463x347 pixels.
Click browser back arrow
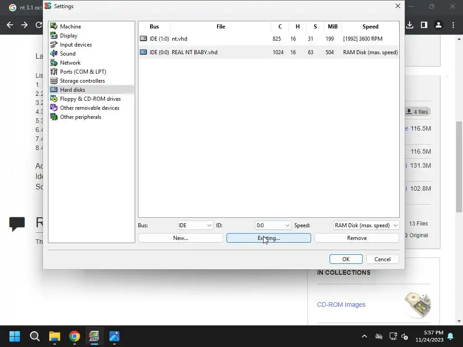point(10,25)
